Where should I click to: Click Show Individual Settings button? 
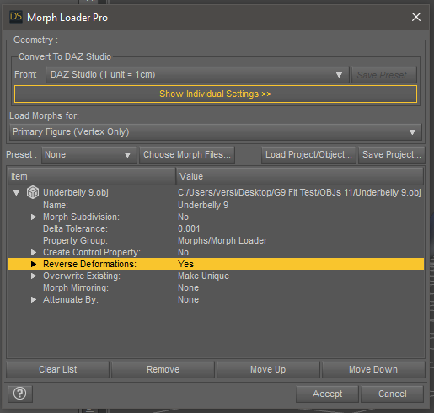(216, 94)
